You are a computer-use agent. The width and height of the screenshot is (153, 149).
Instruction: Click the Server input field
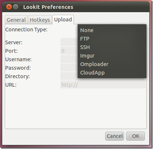click(69, 42)
